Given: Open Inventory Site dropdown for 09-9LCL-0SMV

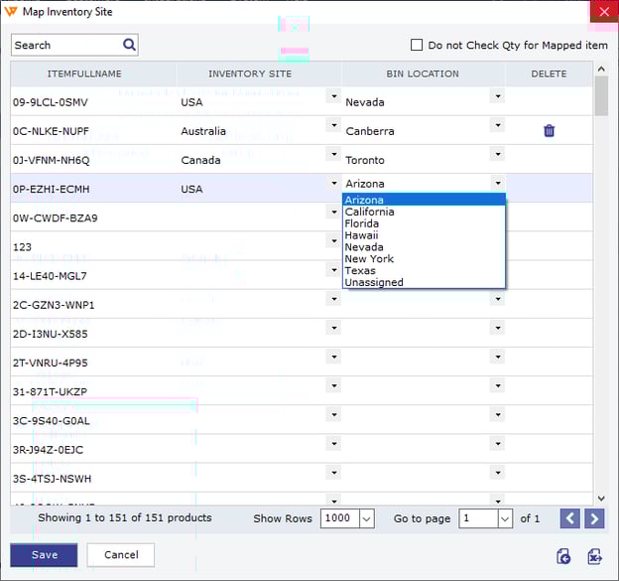Looking at the screenshot, I should [x=333, y=96].
